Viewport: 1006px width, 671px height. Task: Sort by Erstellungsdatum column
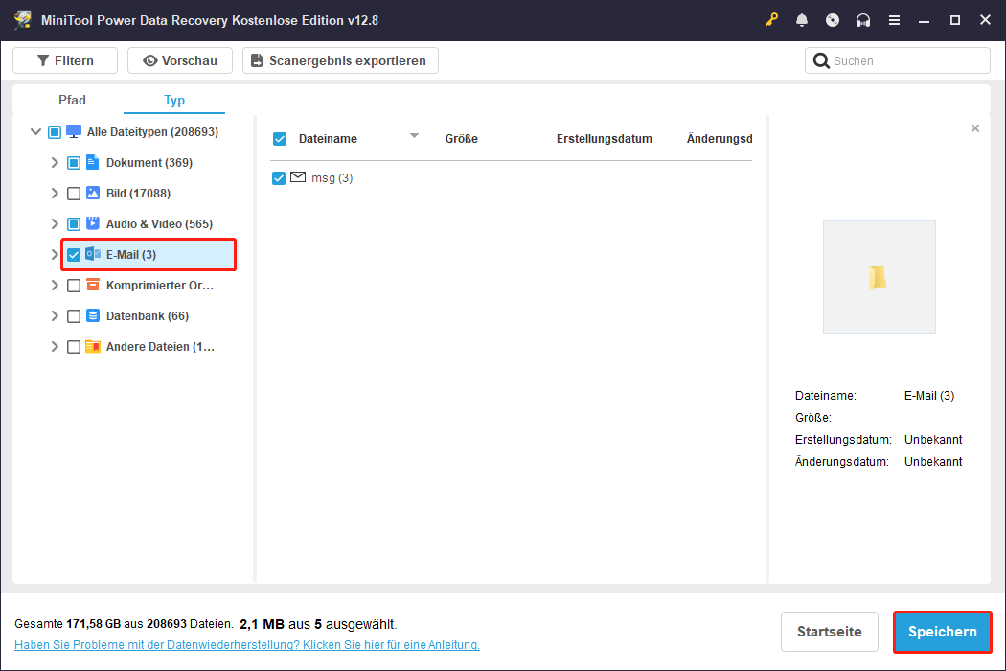point(605,139)
